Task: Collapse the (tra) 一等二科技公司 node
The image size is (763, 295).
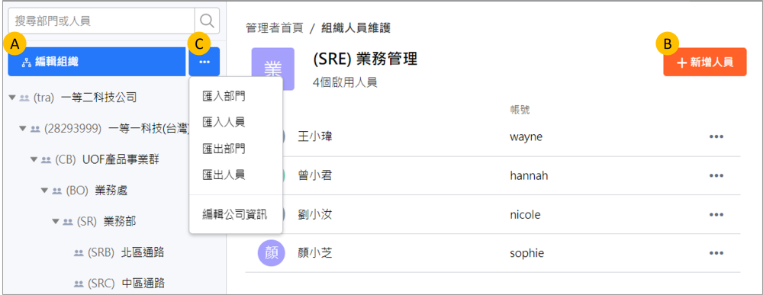Action: pos(12,98)
